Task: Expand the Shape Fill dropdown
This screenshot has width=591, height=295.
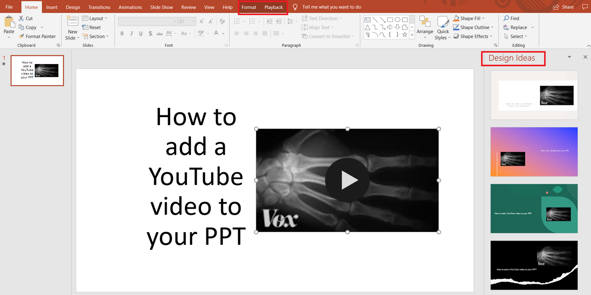Action: coord(469,19)
